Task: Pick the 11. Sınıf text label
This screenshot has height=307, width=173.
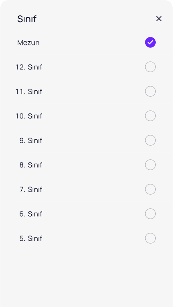Action: [29, 91]
